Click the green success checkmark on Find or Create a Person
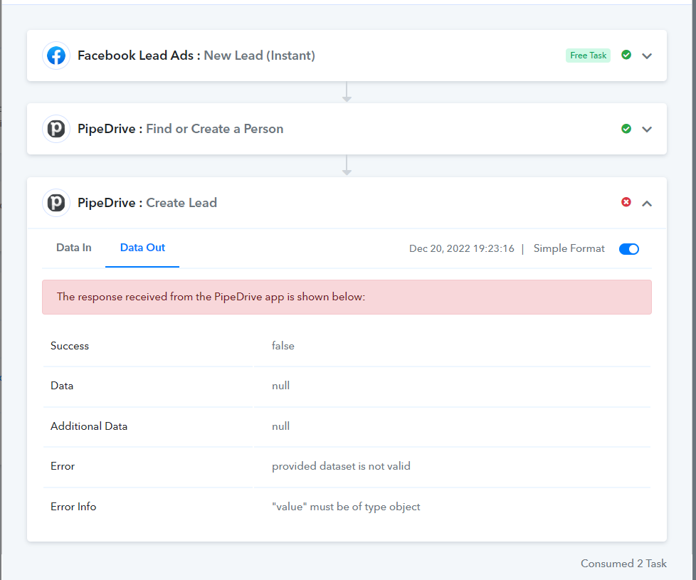The width and height of the screenshot is (696, 580). click(626, 129)
